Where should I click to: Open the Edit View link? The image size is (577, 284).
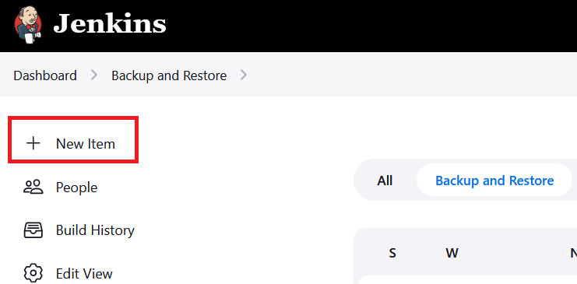point(84,274)
